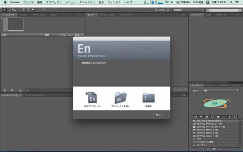Open the macOS Spotlight search icon
The image size is (243, 152).
[x=231, y=2]
